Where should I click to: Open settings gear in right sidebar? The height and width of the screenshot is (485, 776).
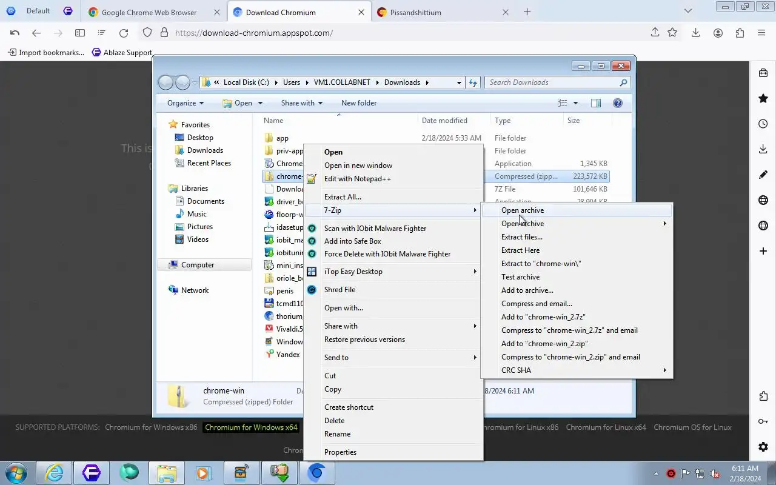tap(763, 447)
